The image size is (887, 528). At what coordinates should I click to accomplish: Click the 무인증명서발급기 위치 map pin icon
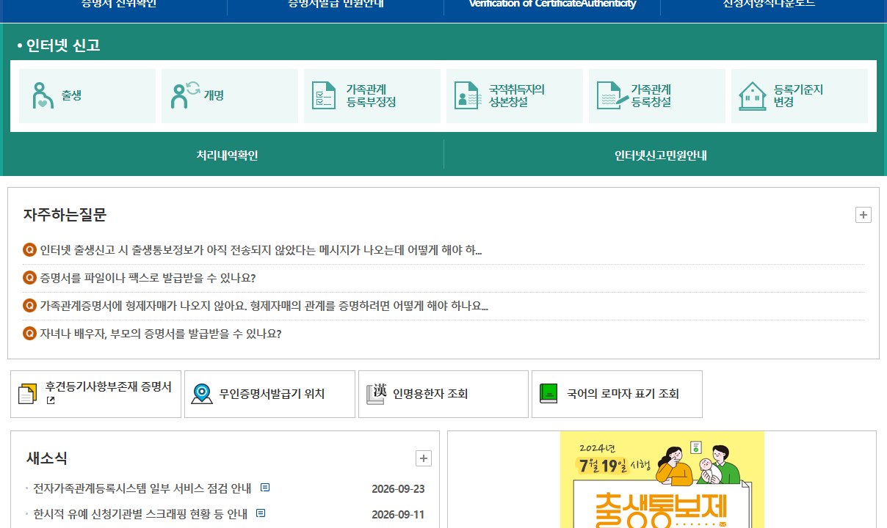click(201, 394)
